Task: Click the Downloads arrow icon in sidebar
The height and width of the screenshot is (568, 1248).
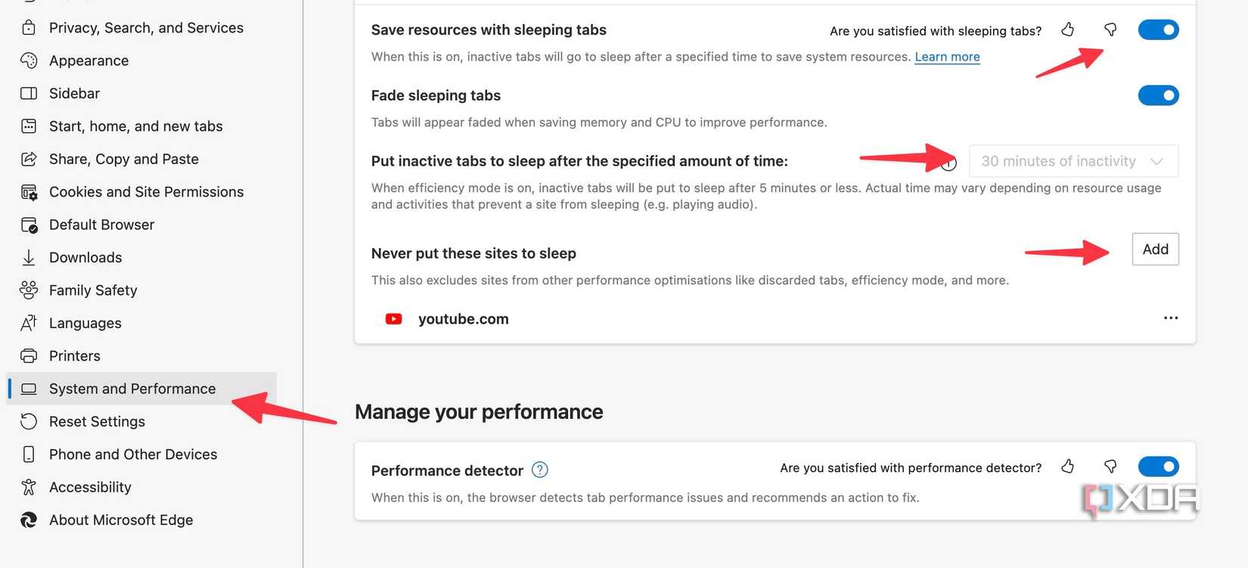Action: tap(29, 258)
